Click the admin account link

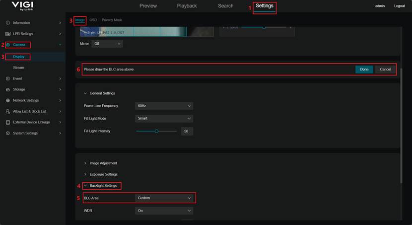[380, 6]
